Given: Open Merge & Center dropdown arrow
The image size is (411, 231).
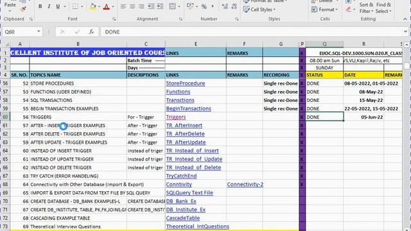Looking at the screenshot, I should tap(179, 6).
